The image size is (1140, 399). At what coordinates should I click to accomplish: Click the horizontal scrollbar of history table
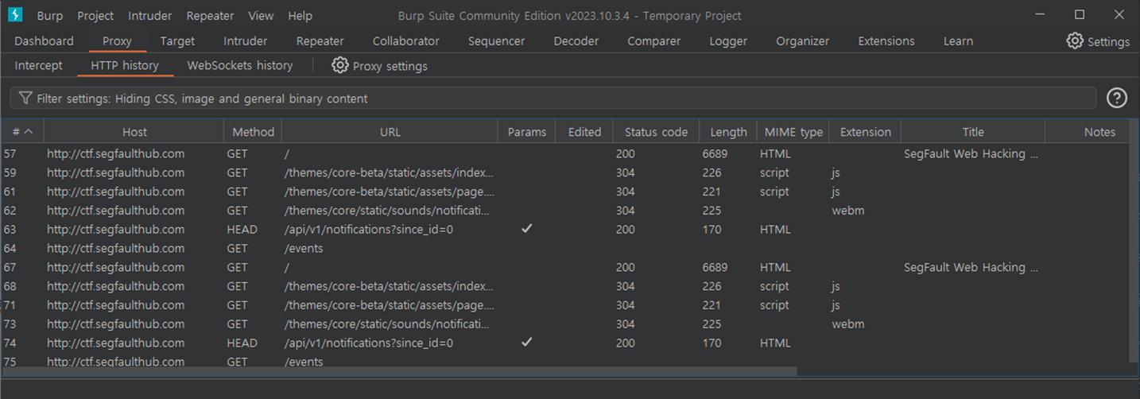click(399, 371)
